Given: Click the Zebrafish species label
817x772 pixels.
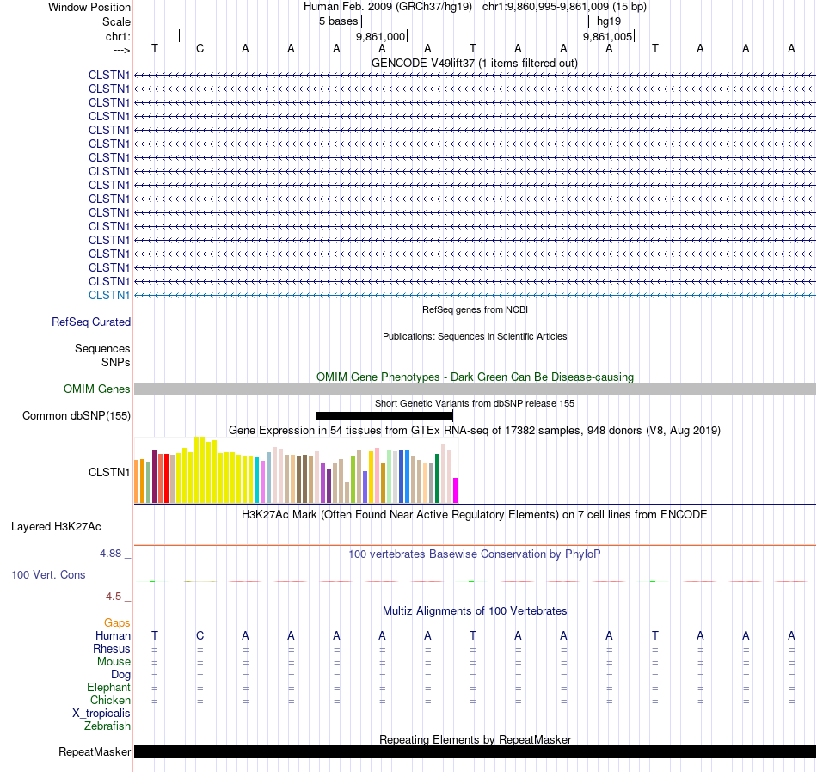Looking at the screenshot, I should tap(107, 726).
